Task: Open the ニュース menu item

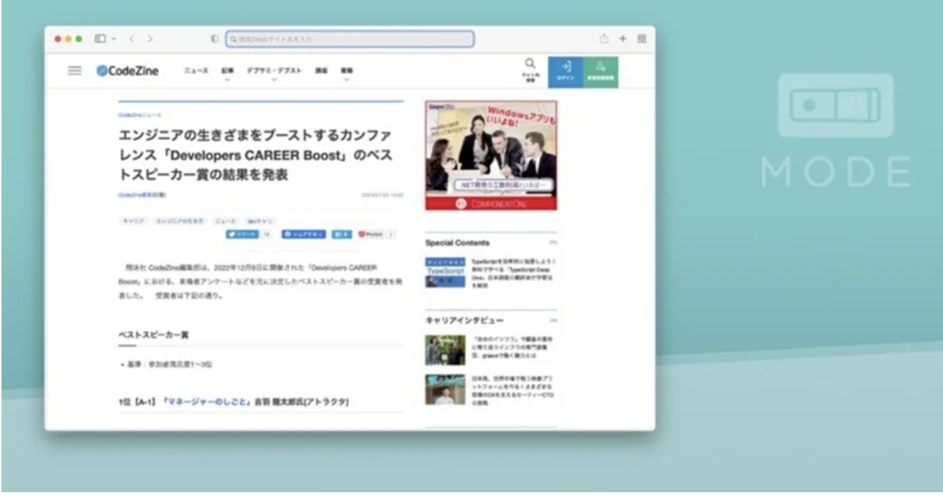Action: tap(196, 71)
